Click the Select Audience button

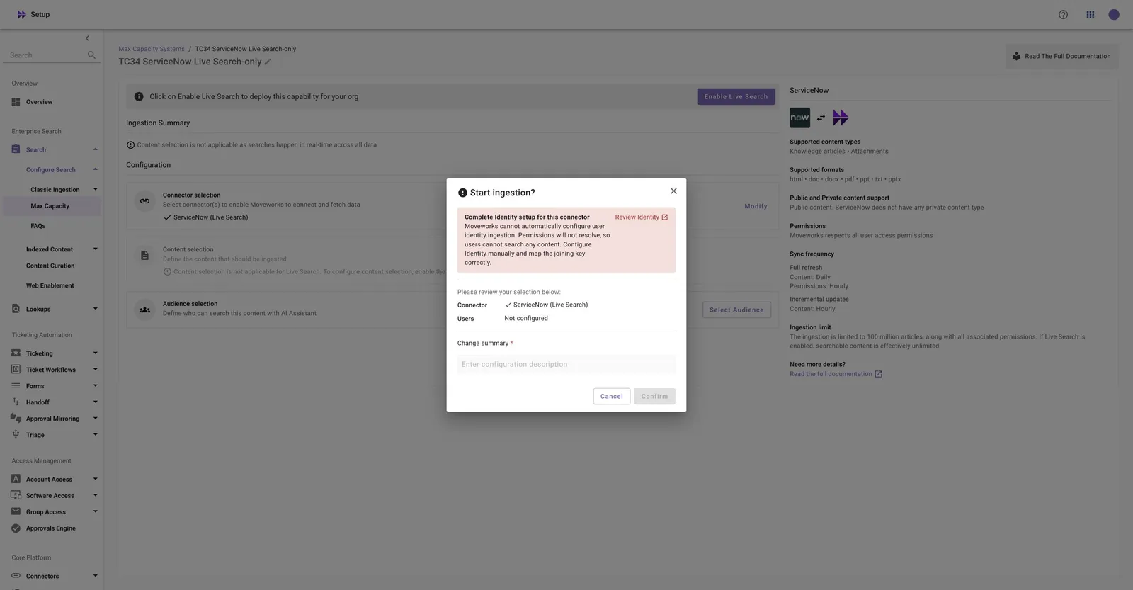coord(736,310)
